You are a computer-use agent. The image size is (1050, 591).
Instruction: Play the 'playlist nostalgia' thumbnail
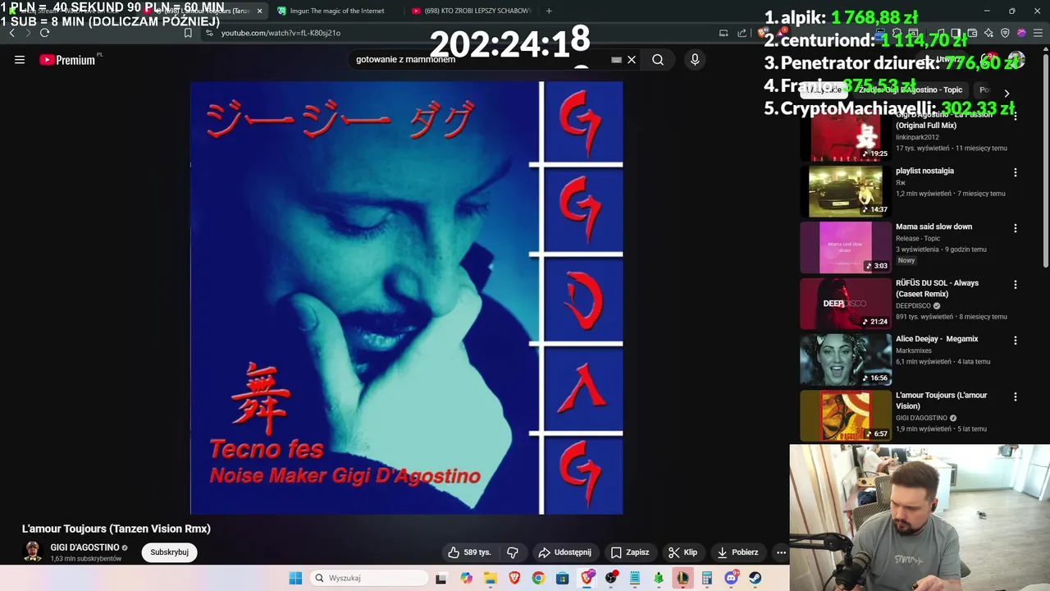click(846, 191)
